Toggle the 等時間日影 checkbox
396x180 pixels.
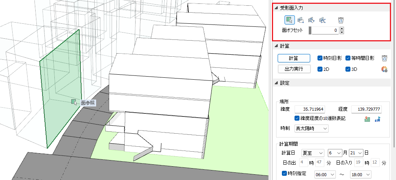[x=348, y=58]
